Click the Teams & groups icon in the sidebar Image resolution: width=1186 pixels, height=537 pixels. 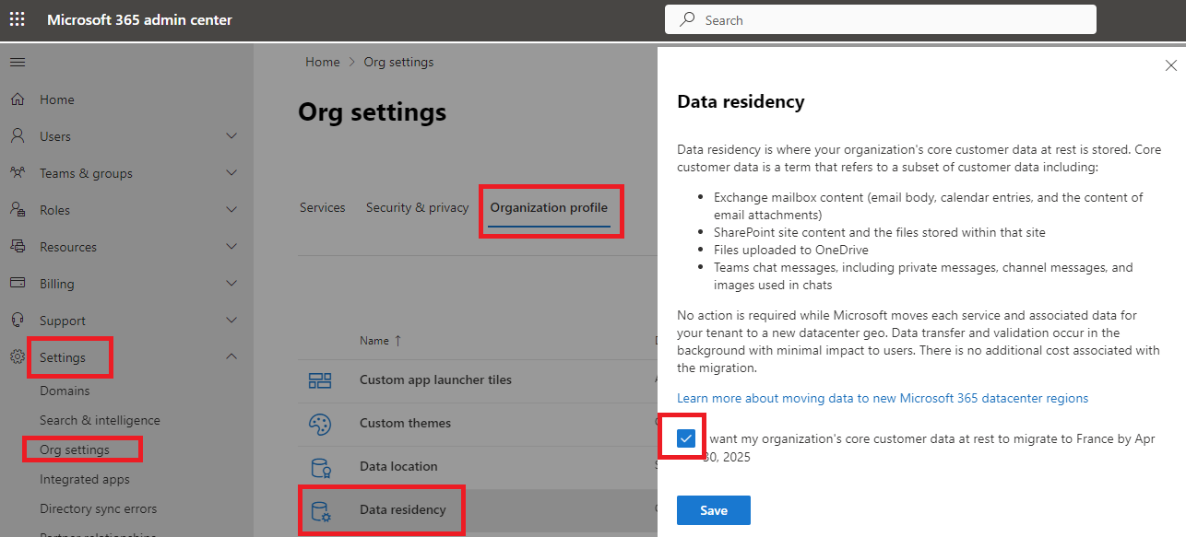click(18, 173)
